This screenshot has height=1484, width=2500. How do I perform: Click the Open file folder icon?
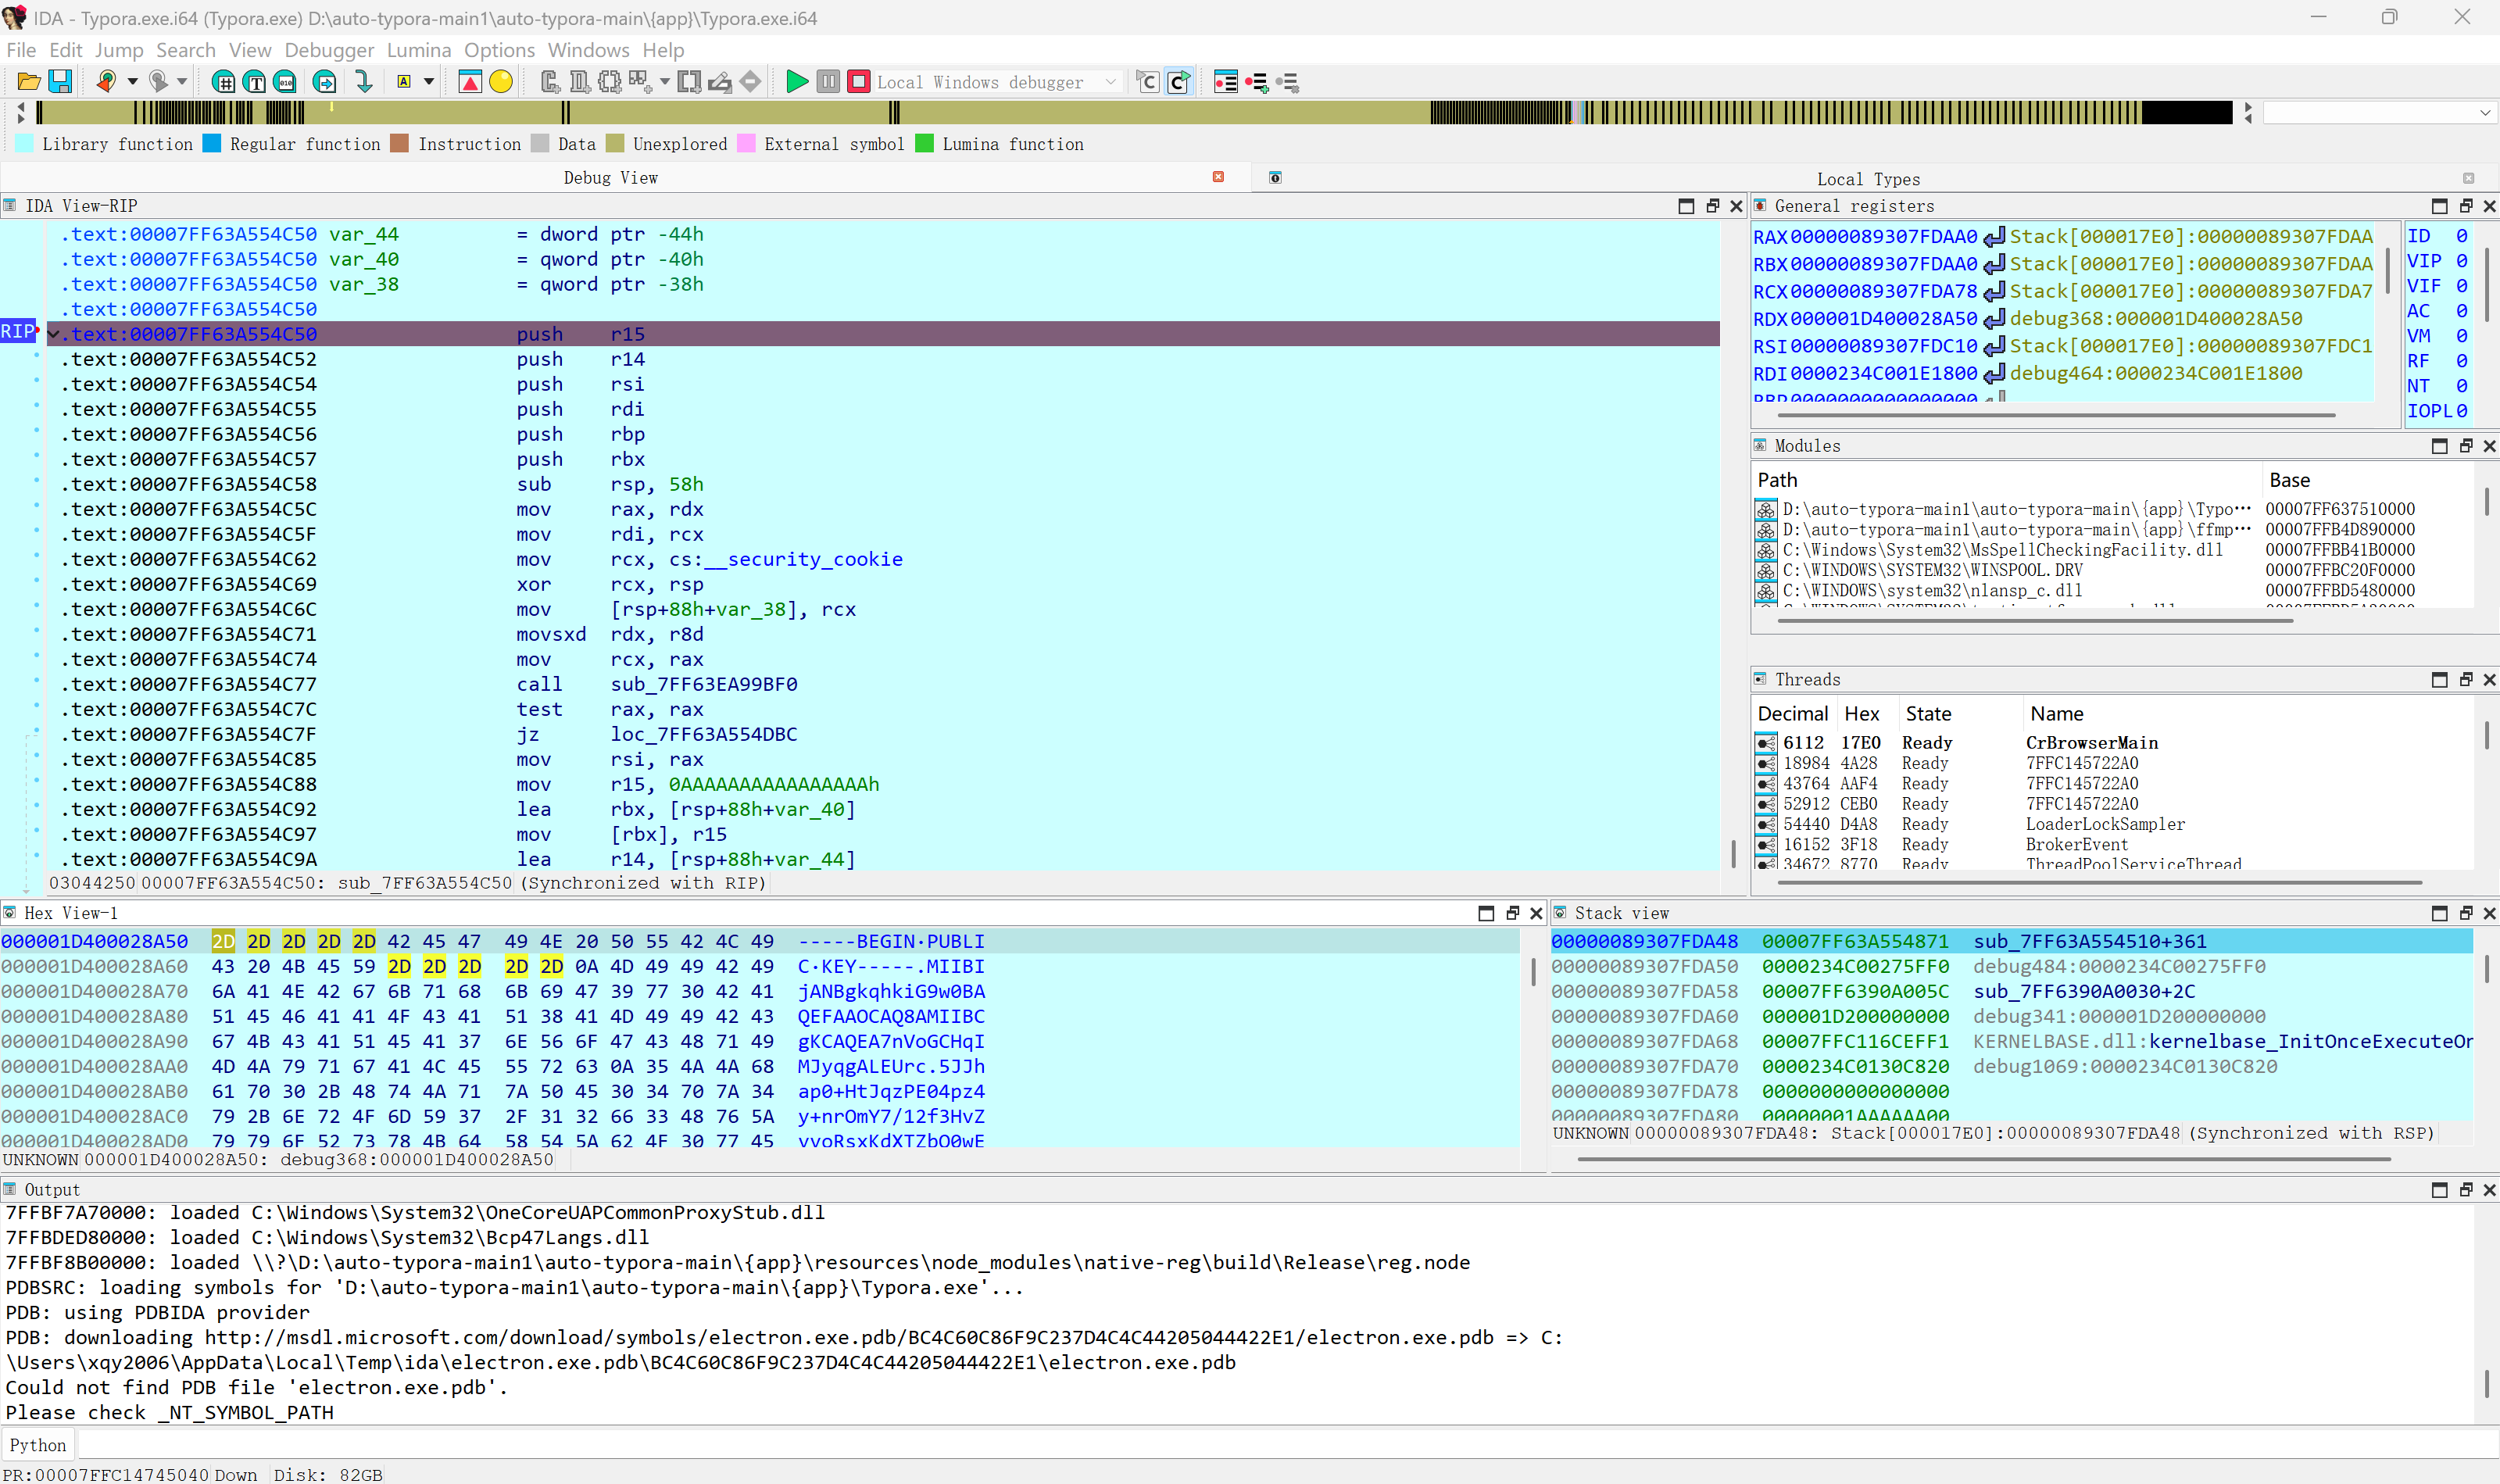pos(28,82)
